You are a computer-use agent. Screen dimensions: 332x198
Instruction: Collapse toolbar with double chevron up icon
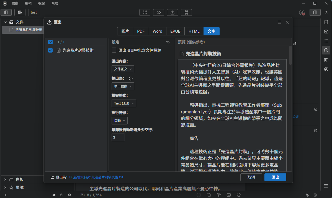pos(326,12)
